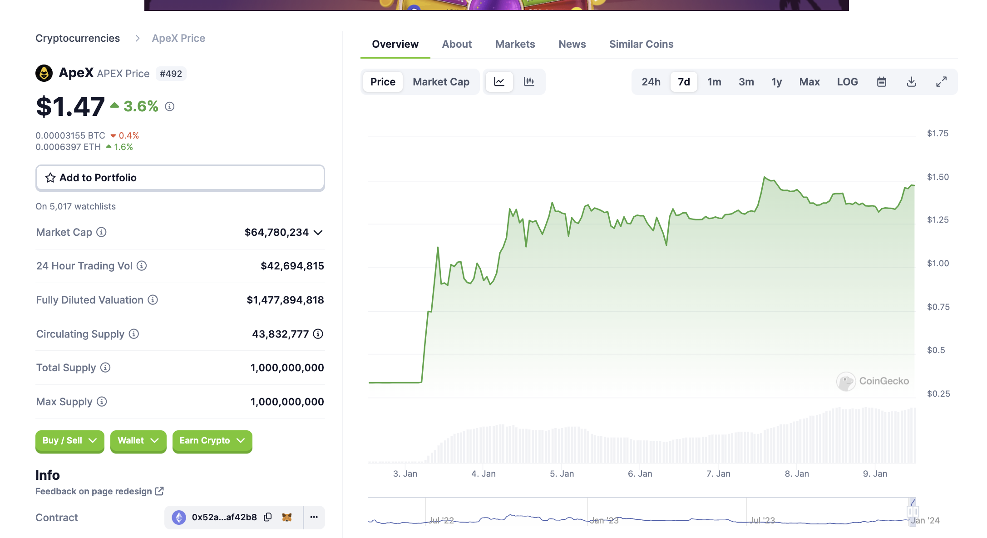Click Add to Portfolio button

180,178
